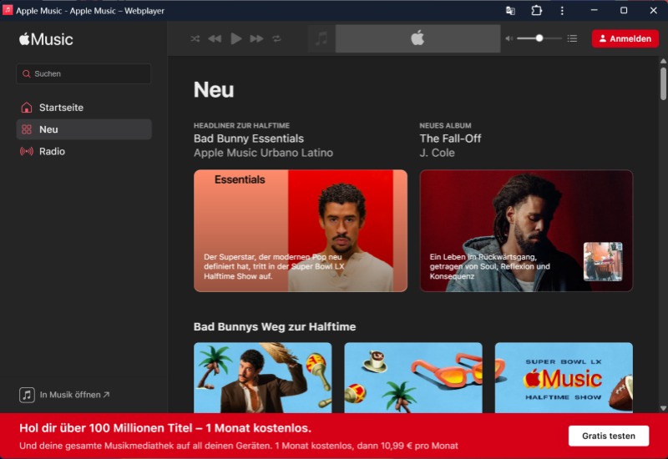Open the browser translate icon in the title bar
This screenshot has height=459, width=668.
tap(510, 11)
